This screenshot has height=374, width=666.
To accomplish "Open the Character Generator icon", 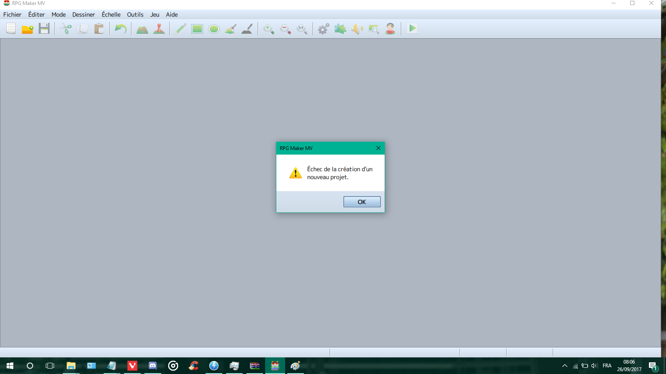I will point(390,29).
